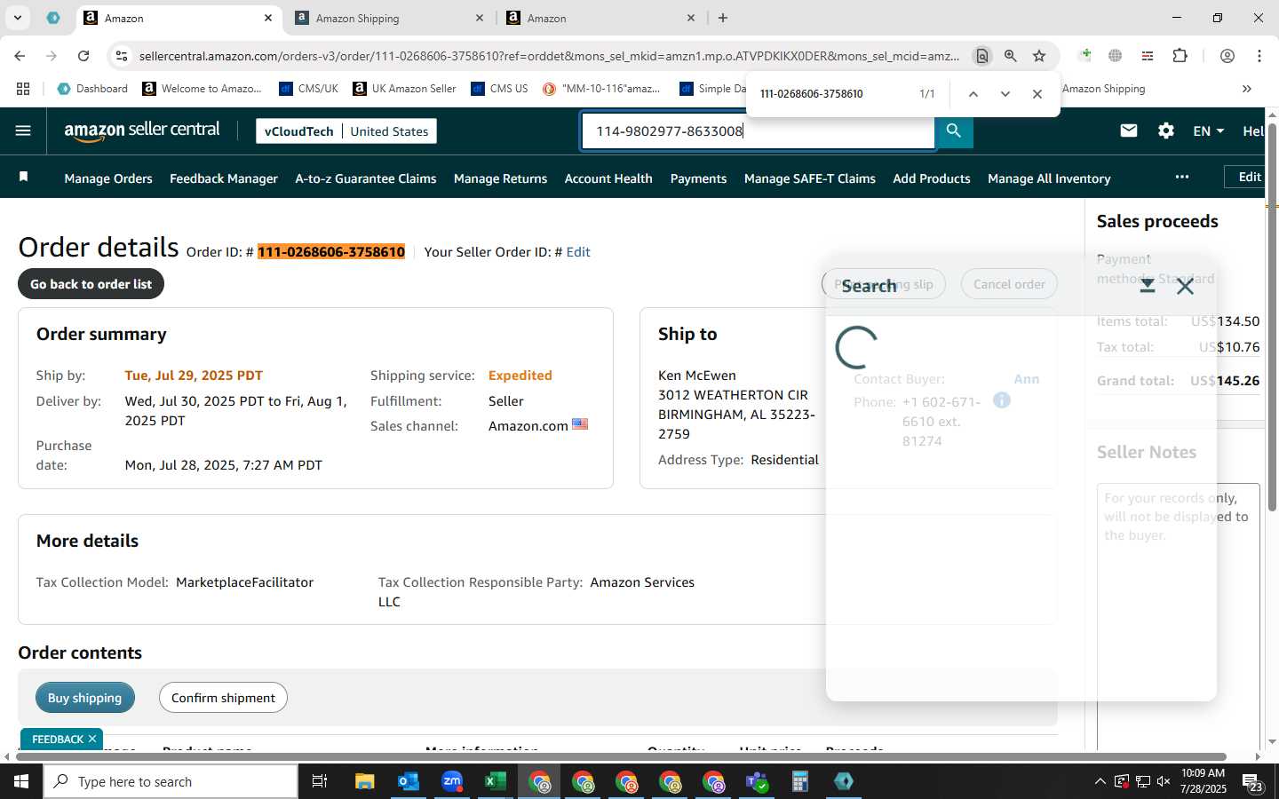Go to previous find-in-page match

(x=973, y=93)
